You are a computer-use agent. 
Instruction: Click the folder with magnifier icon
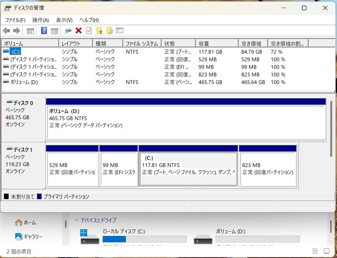pyautogui.click(x=110, y=31)
